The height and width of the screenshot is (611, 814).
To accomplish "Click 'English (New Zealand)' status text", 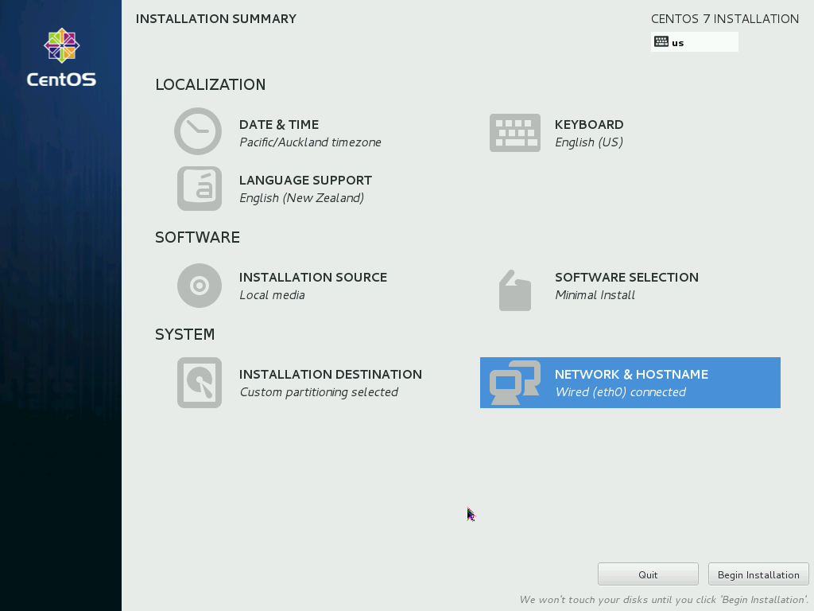I will click(x=301, y=198).
